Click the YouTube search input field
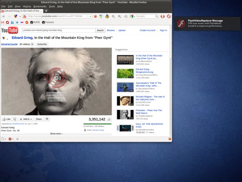The width and height of the screenshot is (242, 182). pos(58,30)
